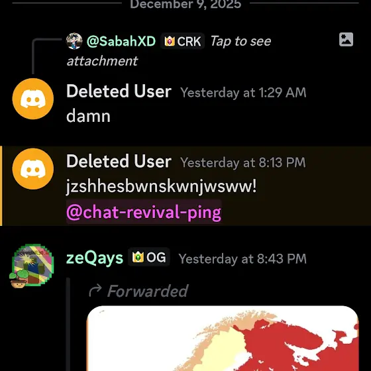Tap the December 9, 2025 date divider

point(185,4)
